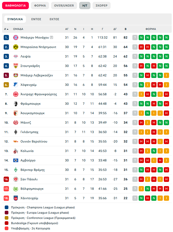This screenshot has width=173, height=232.
Task: Click the icon next to Μπάγερν Μονάχου name
Action: [x=52, y=38]
